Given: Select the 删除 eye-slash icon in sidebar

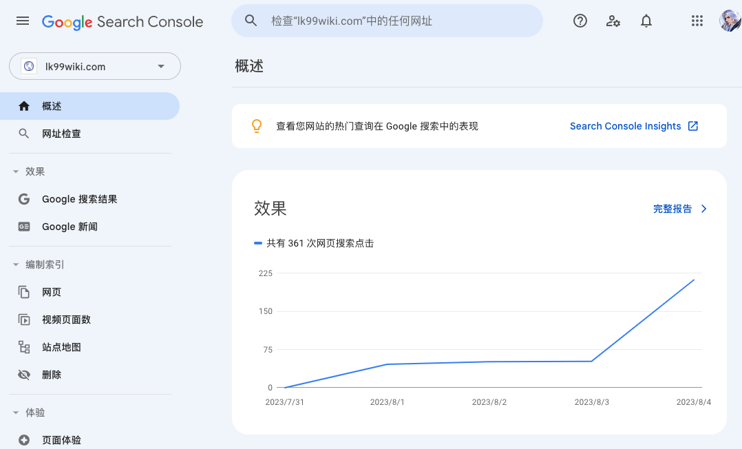Looking at the screenshot, I should 24,374.
